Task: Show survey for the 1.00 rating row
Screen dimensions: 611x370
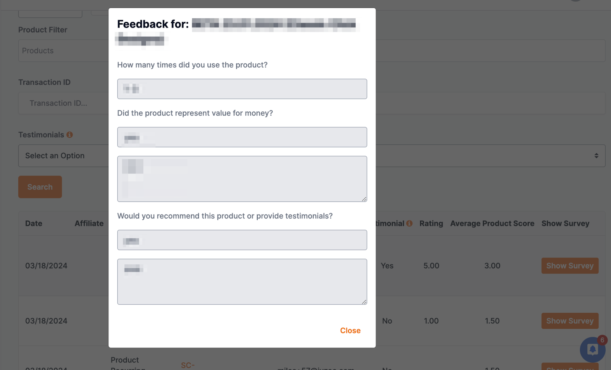Action: click(x=570, y=321)
